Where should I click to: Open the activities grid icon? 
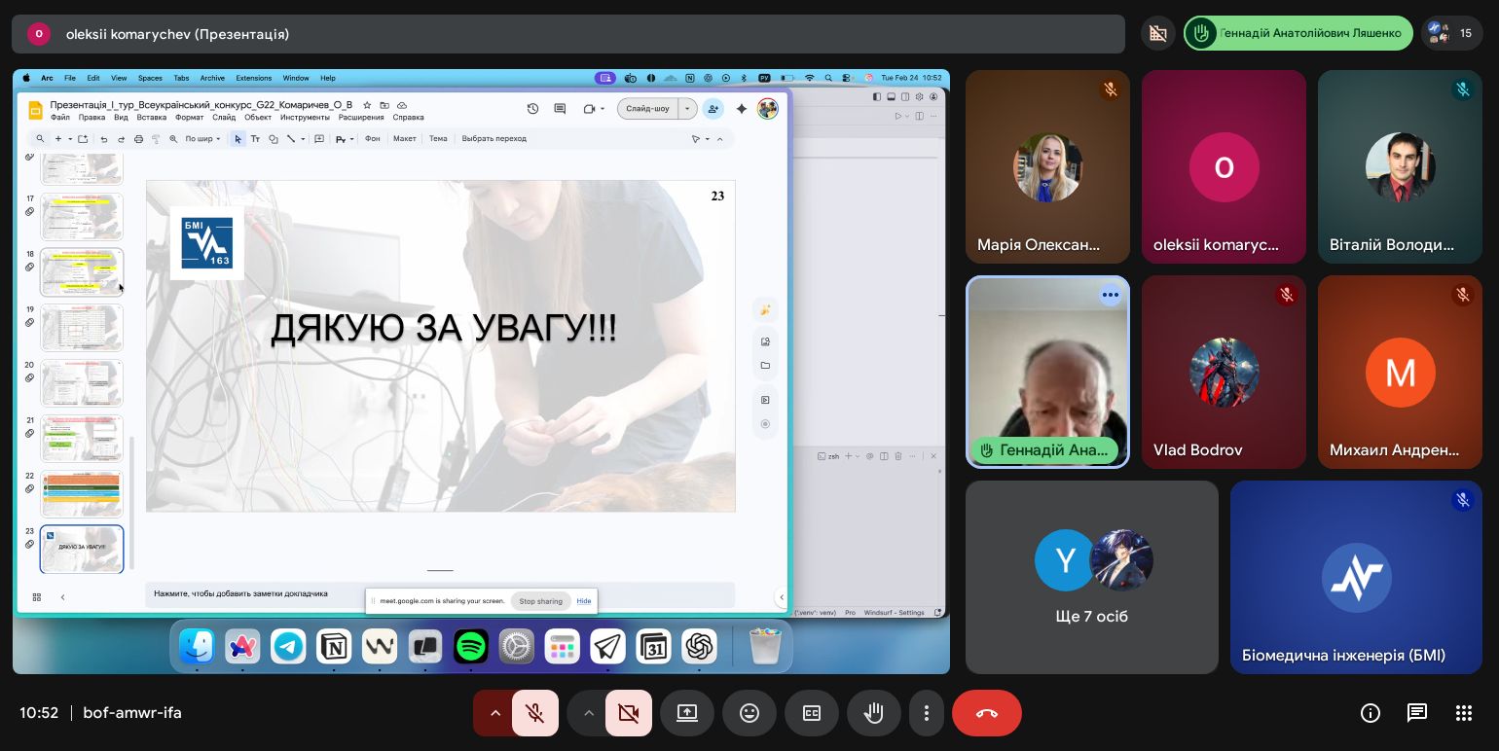click(x=1463, y=713)
